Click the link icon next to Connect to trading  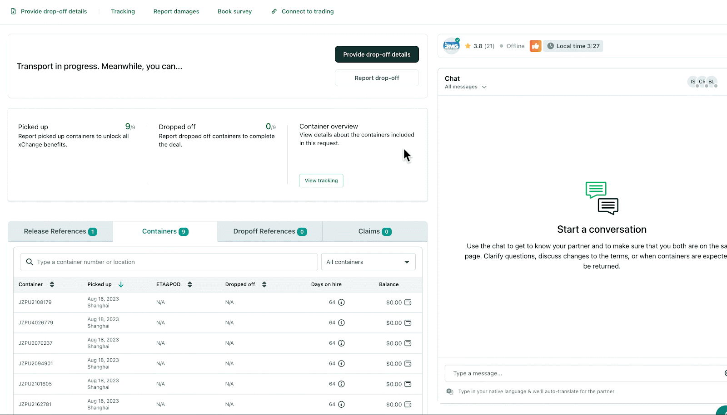coord(274,11)
